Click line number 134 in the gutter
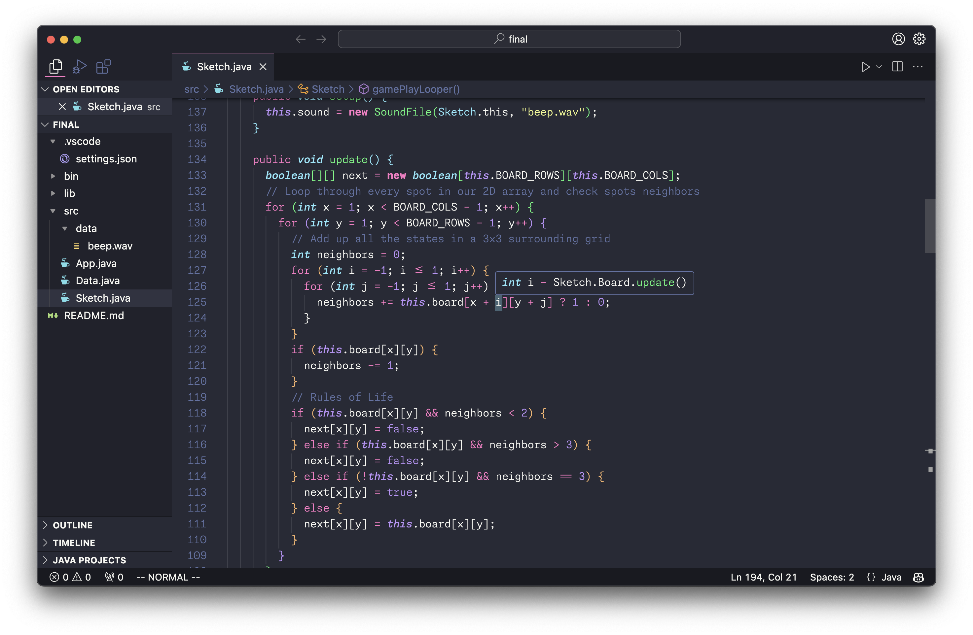973x635 pixels. click(197, 159)
